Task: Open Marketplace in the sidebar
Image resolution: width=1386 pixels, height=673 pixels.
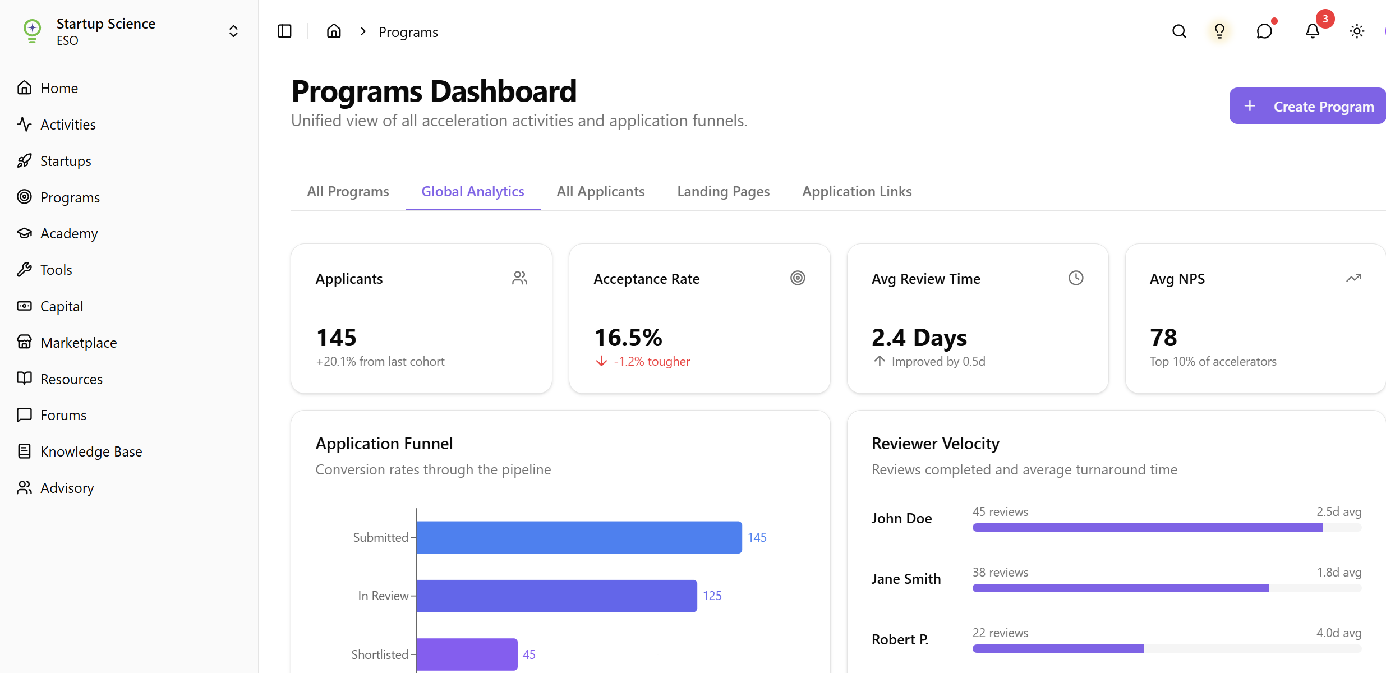Action: 67,343
